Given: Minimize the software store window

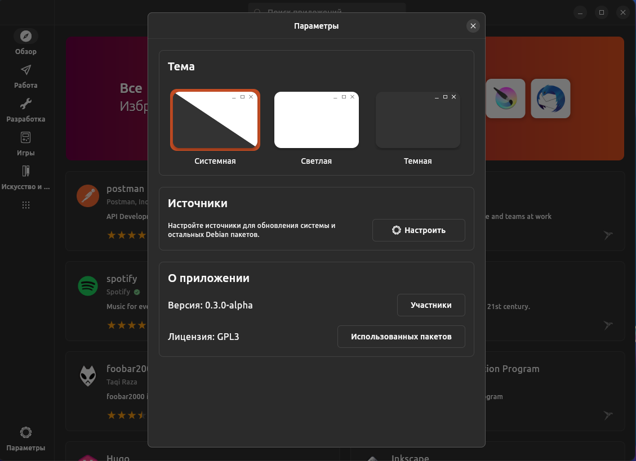Looking at the screenshot, I should point(580,12).
